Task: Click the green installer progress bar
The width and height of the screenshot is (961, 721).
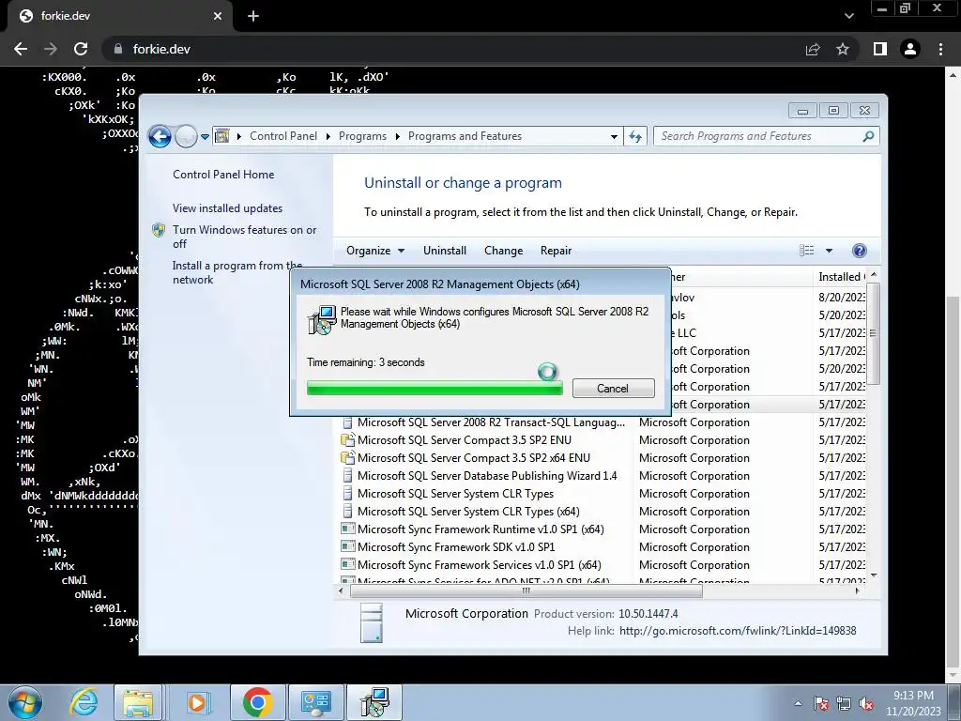Action: coord(435,388)
